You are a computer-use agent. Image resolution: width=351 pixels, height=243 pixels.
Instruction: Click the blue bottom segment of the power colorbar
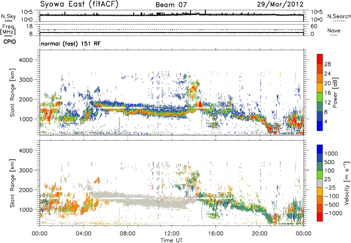320,126
